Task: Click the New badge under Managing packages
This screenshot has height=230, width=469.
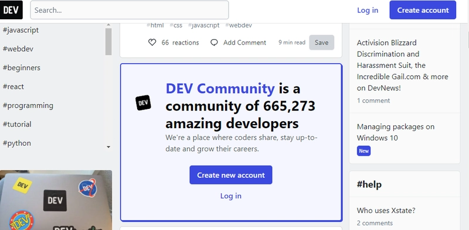Action: tap(363, 151)
